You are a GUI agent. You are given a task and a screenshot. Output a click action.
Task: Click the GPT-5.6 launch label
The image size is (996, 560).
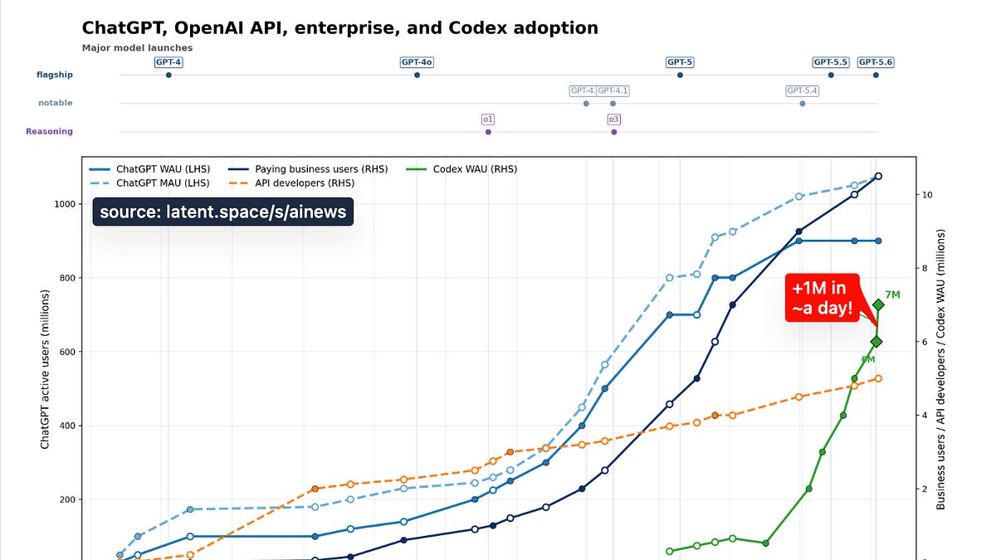876,62
